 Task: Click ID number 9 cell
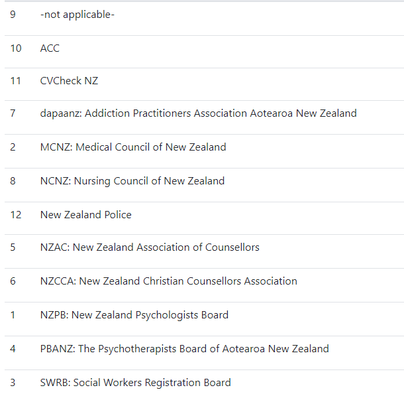pos(13,15)
